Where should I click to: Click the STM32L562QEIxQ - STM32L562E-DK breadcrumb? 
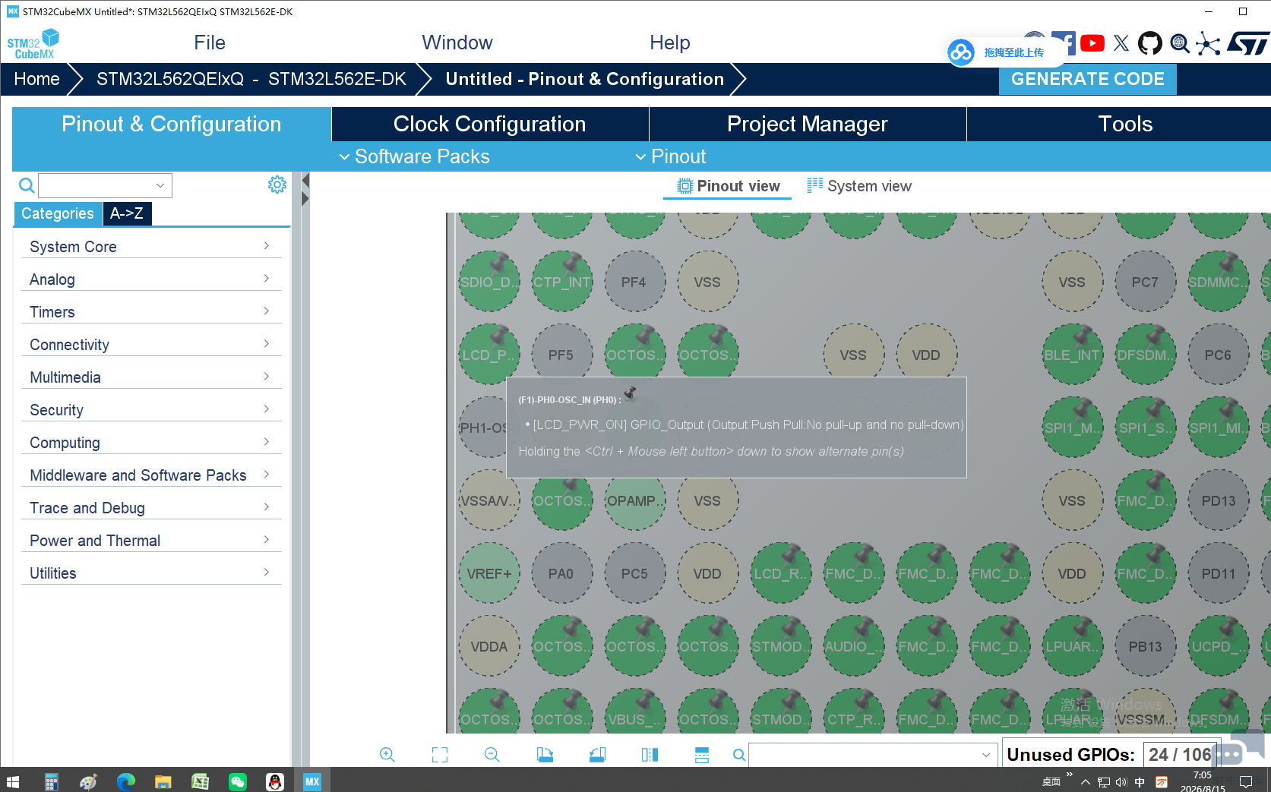pos(251,79)
